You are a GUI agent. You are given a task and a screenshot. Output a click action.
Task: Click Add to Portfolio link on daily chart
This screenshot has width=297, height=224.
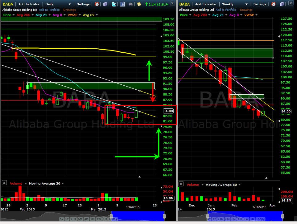(x=49, y=10)
